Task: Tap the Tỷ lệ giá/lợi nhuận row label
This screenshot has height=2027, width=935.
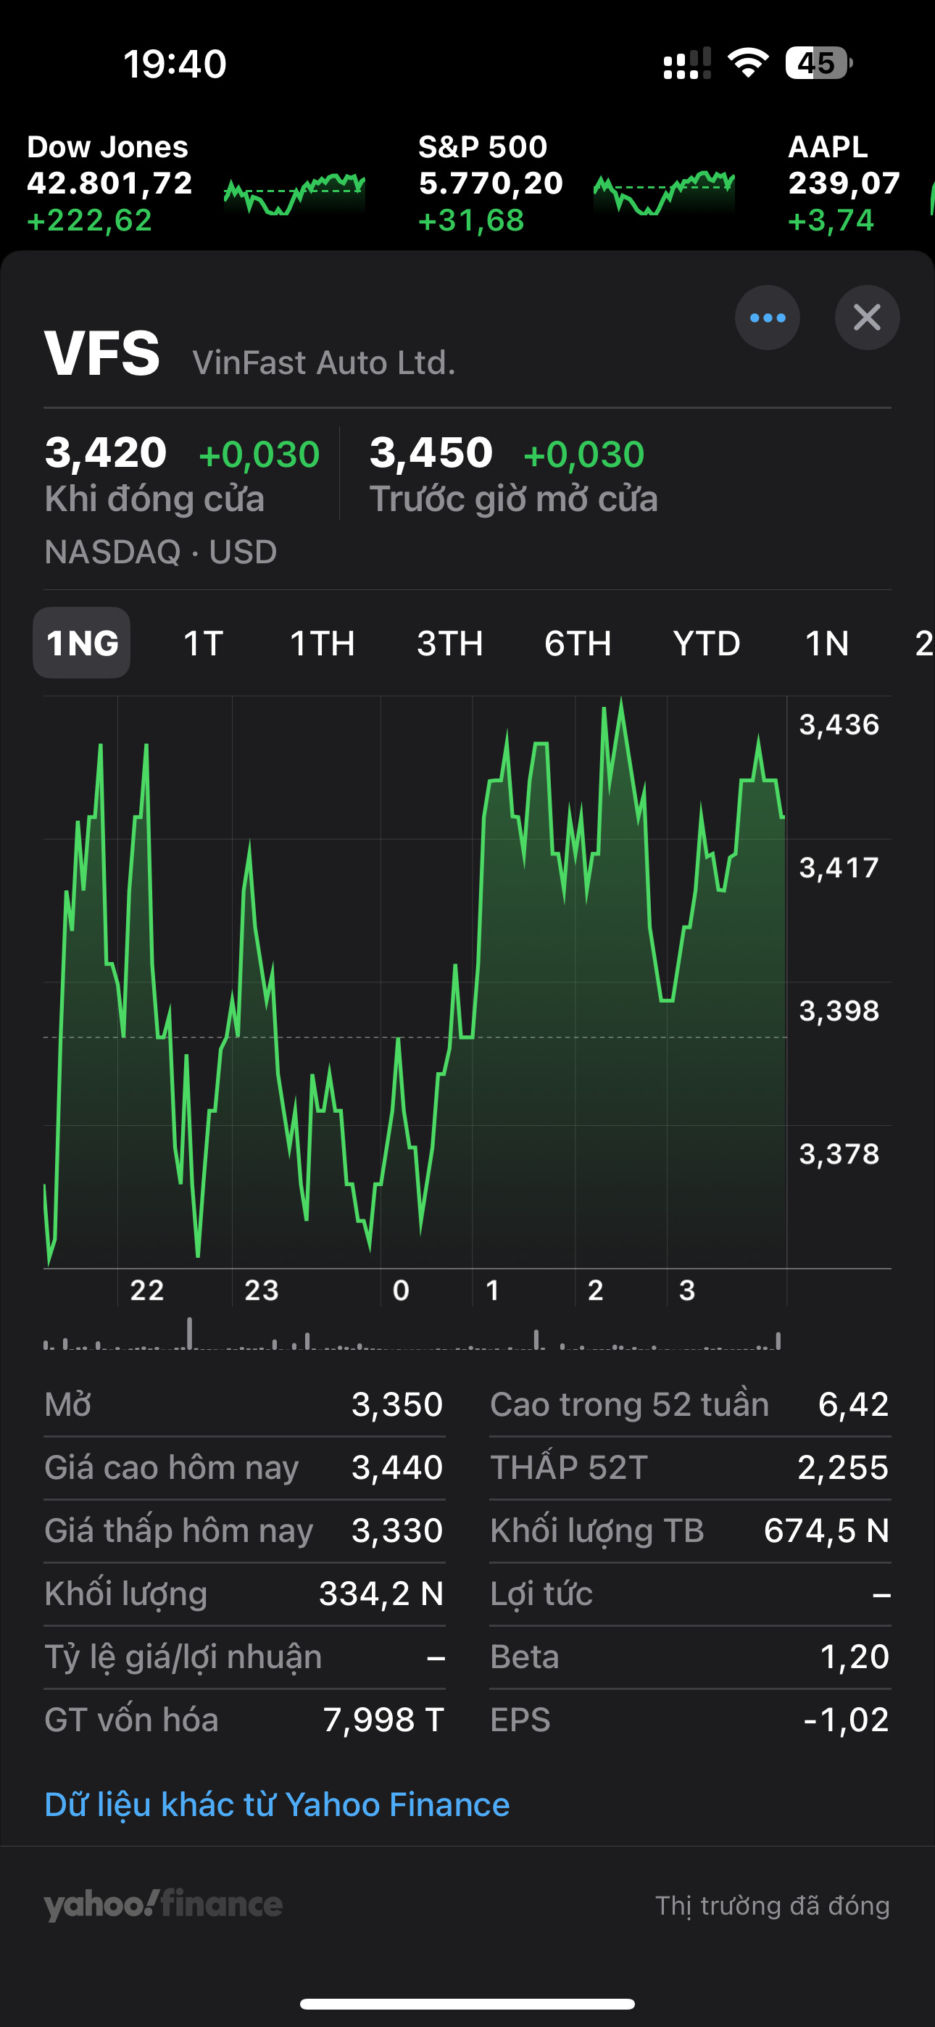Action: click(183, 1657)
